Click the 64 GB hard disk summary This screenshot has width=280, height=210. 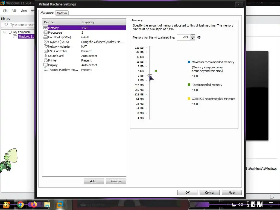coord(85,37)
